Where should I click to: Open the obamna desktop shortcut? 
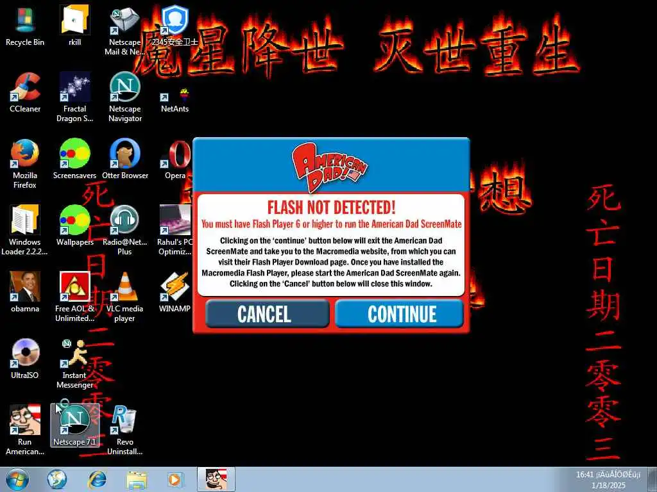point(25,292)
